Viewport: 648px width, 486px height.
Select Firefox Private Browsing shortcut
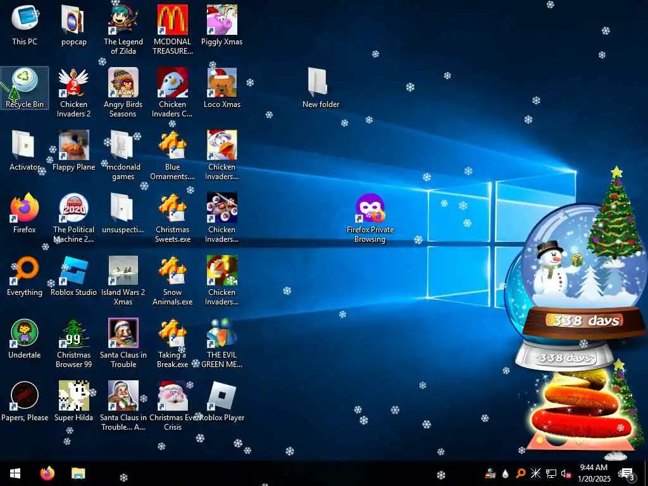[370, 218]
